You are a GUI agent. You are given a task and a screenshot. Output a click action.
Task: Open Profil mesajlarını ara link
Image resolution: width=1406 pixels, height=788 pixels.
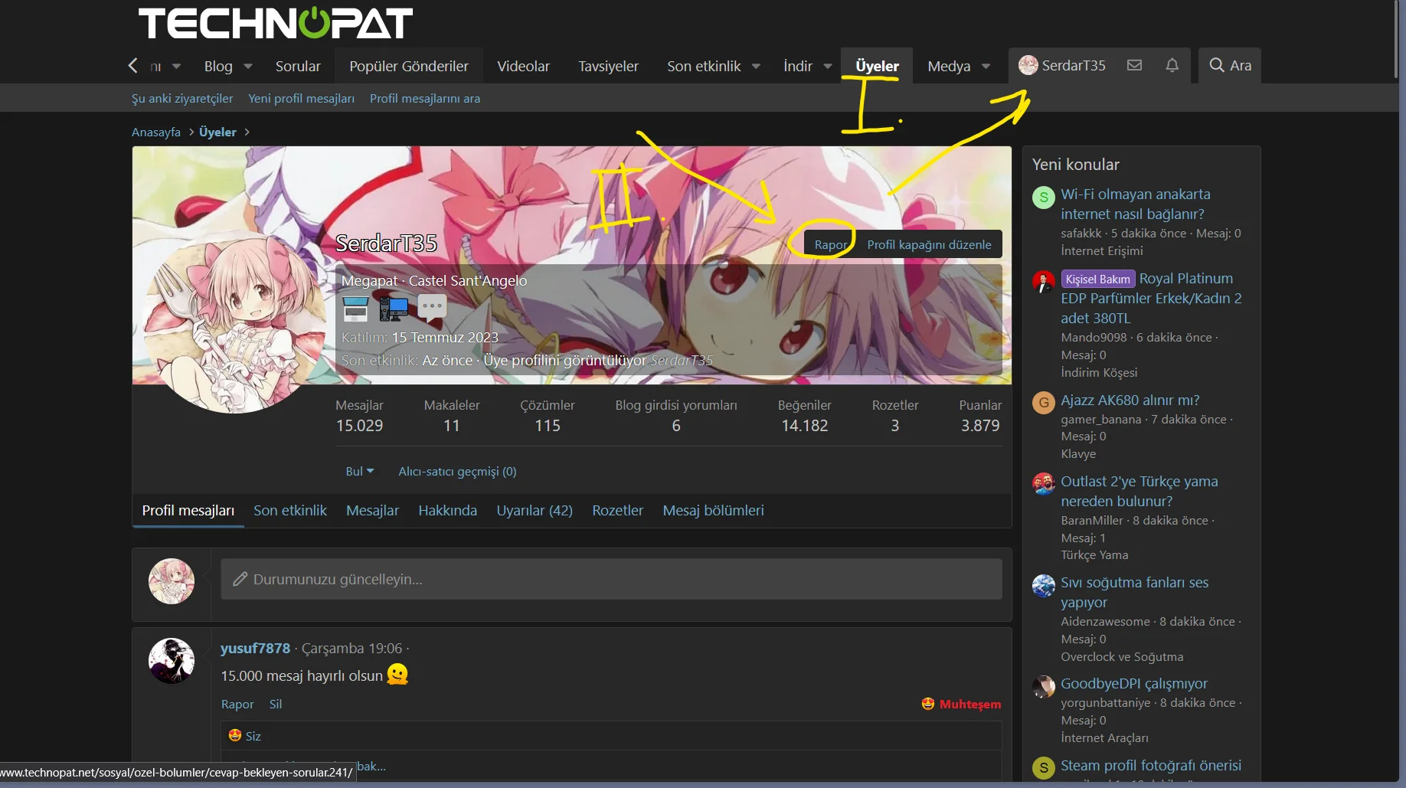tap(425, 99)
